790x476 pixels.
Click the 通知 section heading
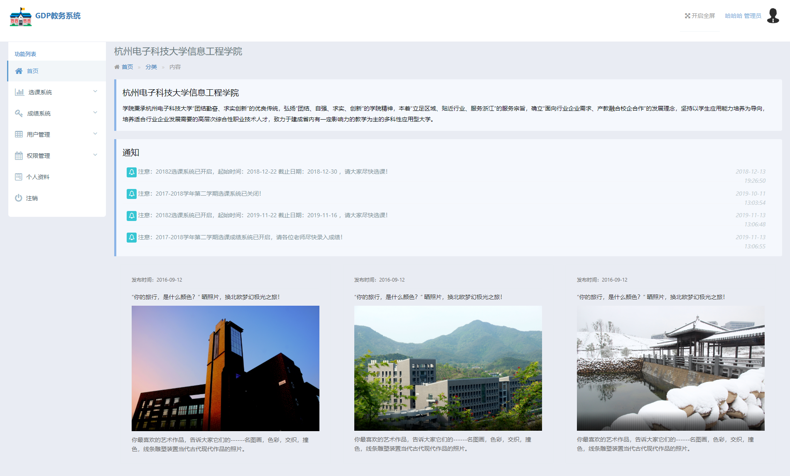(131, 152)
